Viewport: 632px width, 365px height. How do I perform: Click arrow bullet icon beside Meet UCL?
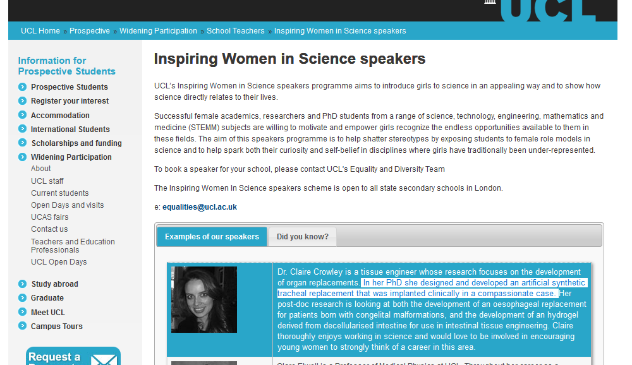click(23, 313)
